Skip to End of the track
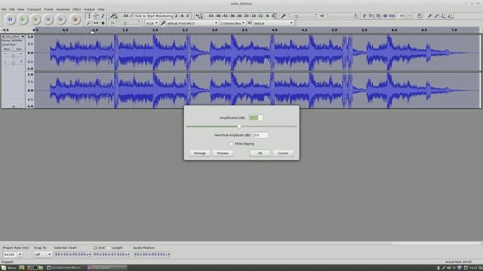Image resolution: width=483 pixels, height=271 pixels. coord(61,20)
